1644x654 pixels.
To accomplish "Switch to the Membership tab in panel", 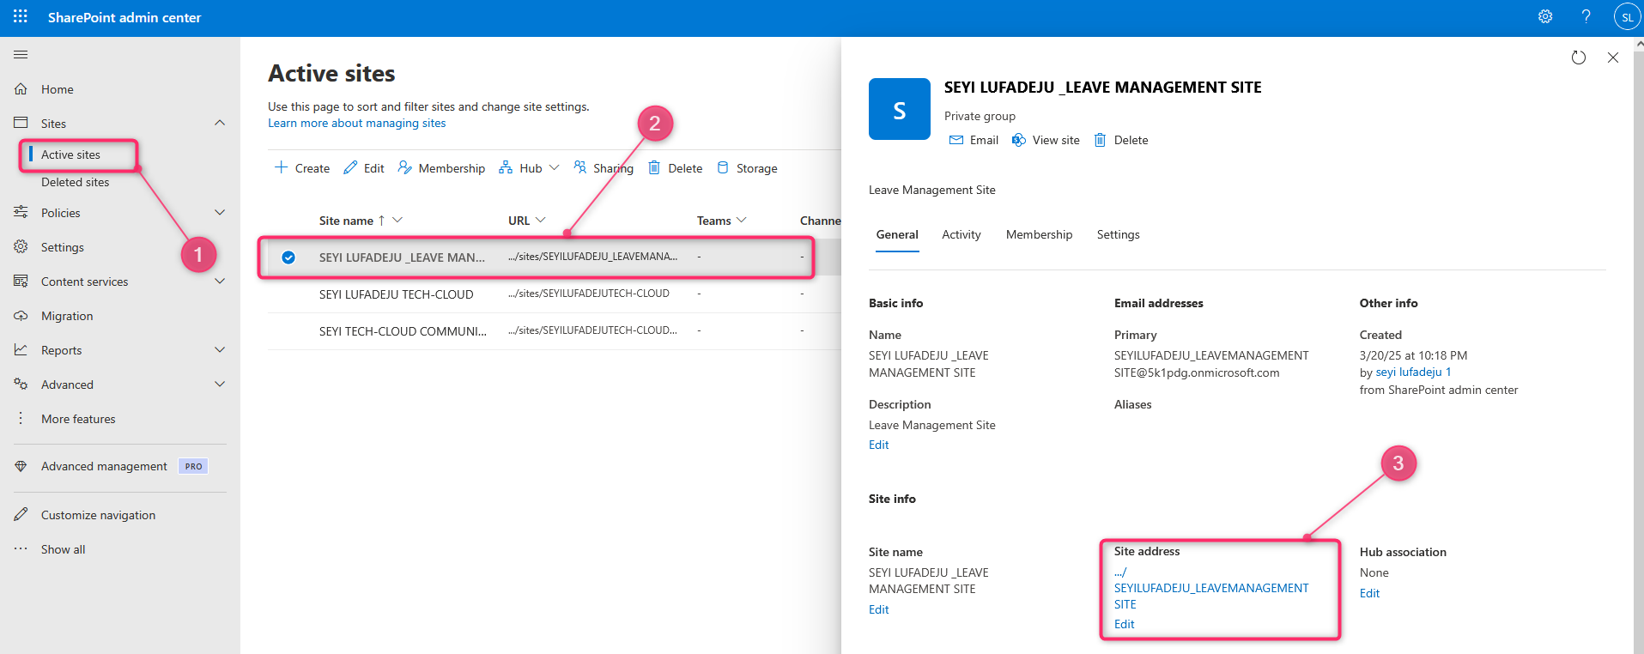I will point(1039,234).
